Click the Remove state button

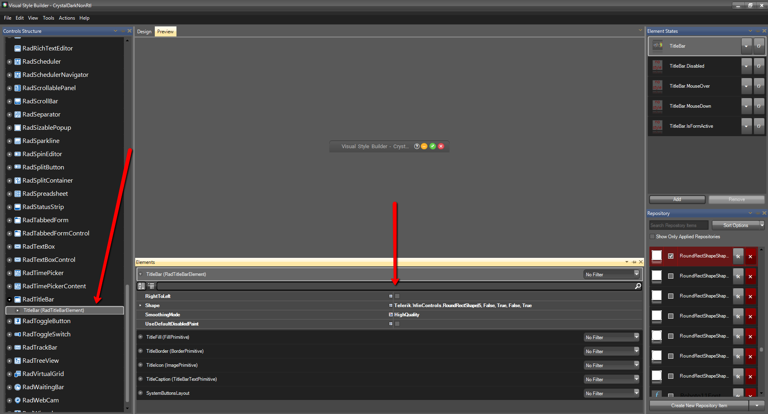[736, 199]
